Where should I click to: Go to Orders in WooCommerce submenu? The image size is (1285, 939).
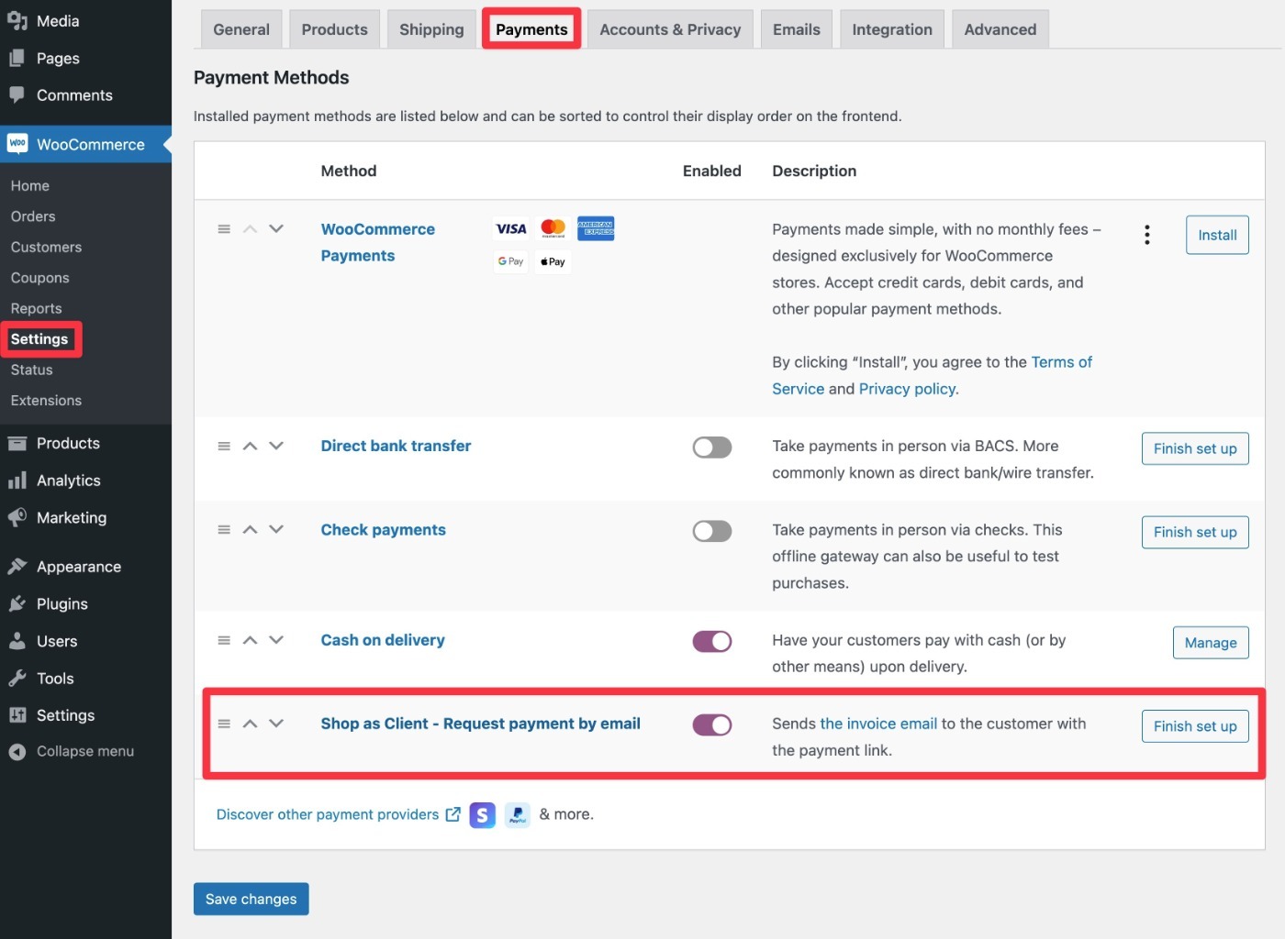click(33, 216)
